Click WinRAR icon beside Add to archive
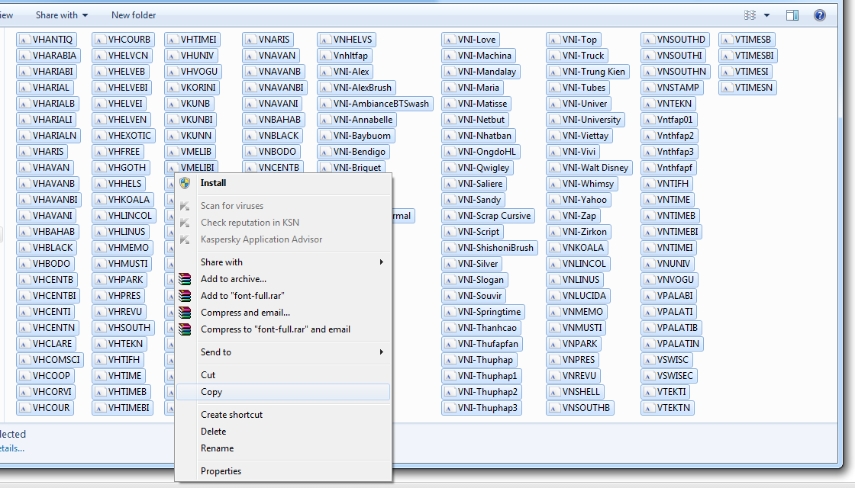855x488 pixels. coord(184,279)
